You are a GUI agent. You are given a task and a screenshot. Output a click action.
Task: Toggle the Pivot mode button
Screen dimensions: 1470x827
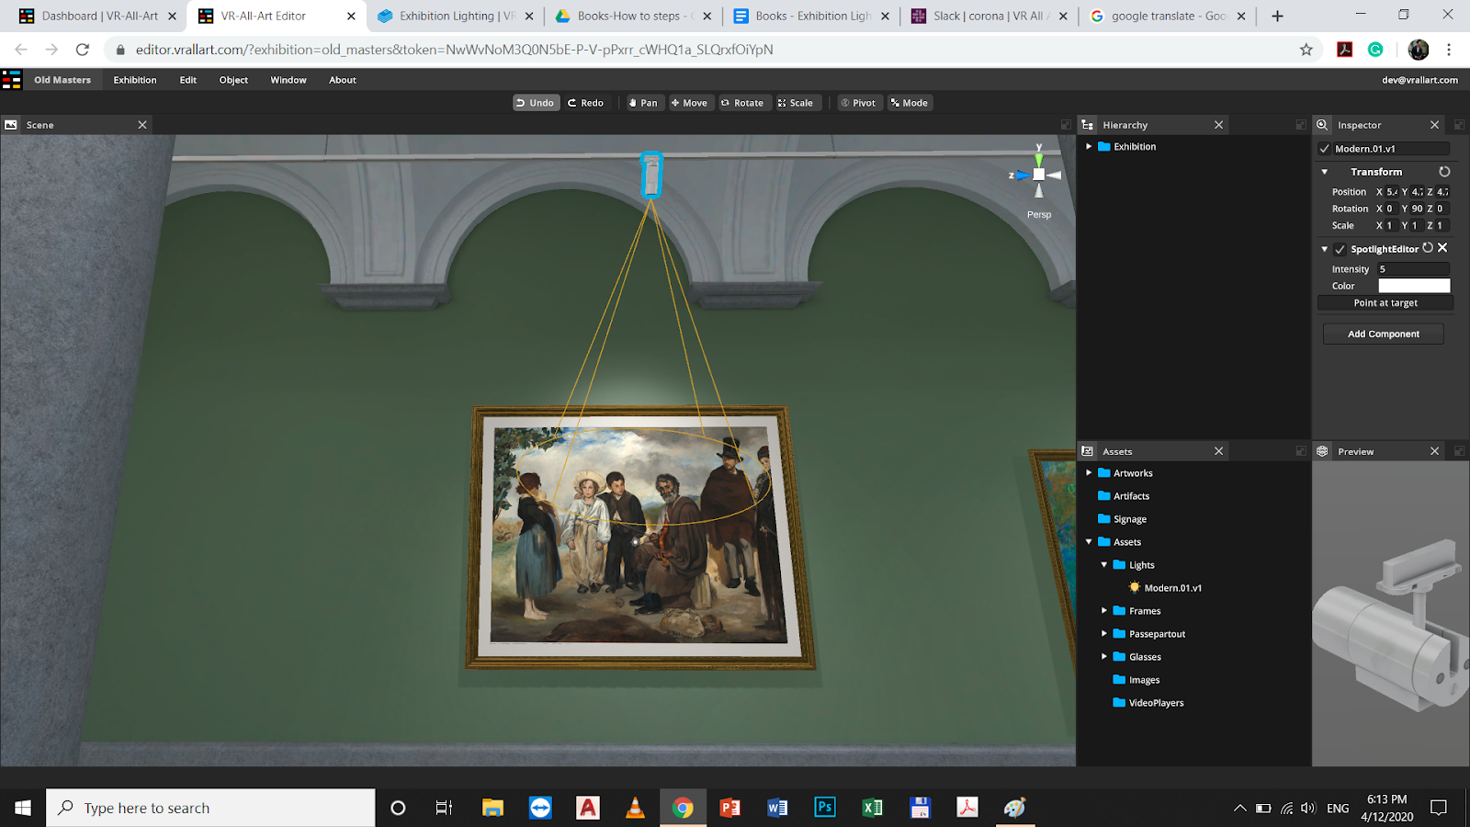(859, 103)
